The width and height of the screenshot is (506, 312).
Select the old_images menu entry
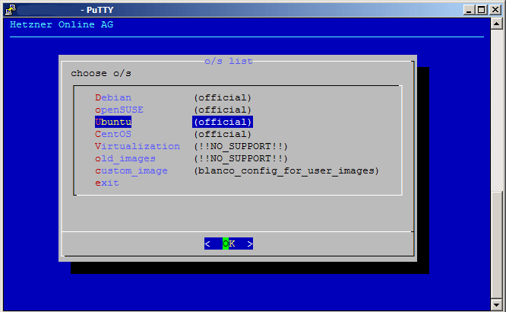click(125, 159)
